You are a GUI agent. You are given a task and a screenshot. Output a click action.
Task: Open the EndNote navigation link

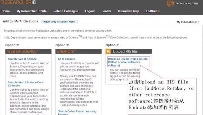[x=153, y=11]
